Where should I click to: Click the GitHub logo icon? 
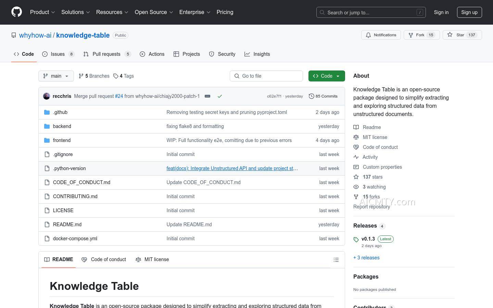(16, 12)
